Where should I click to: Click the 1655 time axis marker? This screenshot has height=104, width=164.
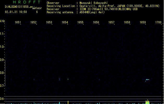click(80, 22)
